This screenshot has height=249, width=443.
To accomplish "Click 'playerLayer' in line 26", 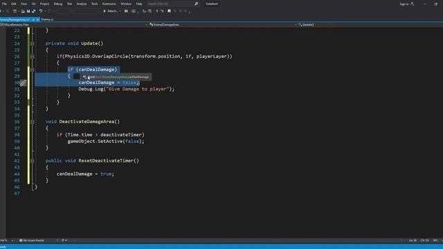I will click(x=212, y=57).
